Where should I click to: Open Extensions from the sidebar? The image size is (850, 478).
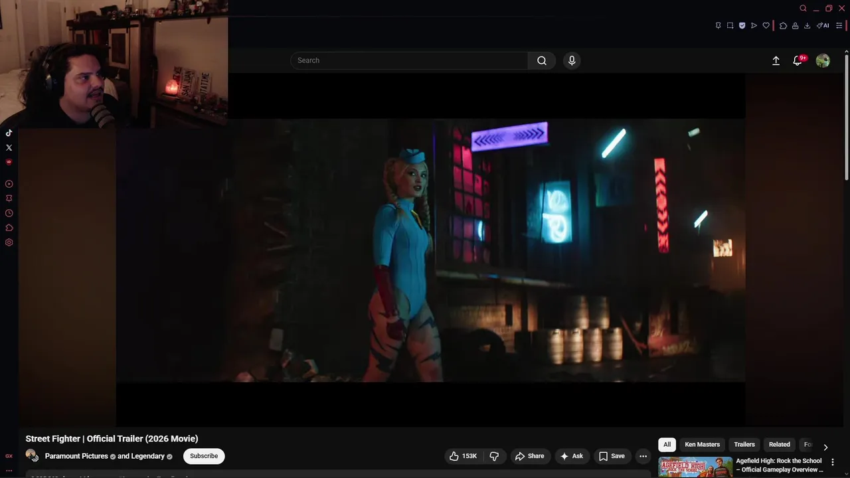[x=9, y=228]
